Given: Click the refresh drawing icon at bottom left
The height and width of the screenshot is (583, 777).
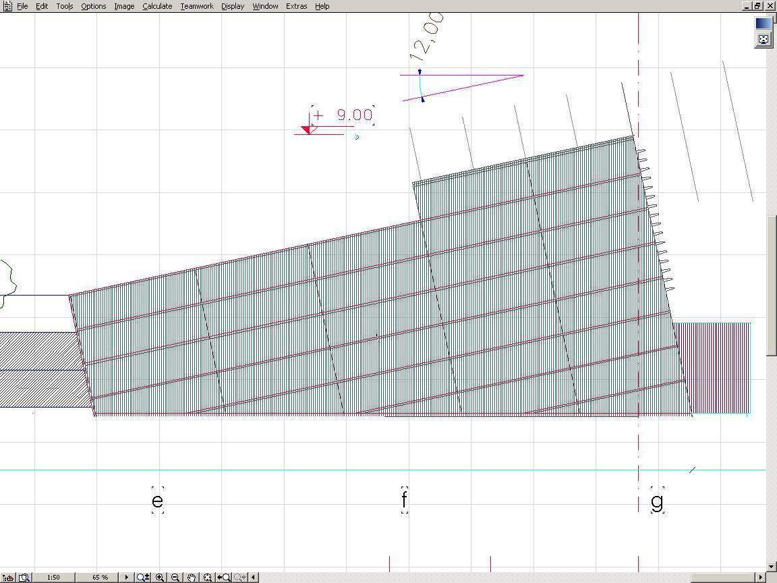Looking at the screenshot, I should 7,577.
